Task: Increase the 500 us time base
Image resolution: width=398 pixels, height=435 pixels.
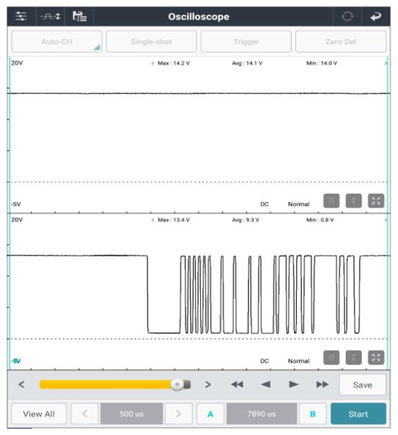Action: coord(179,414)
